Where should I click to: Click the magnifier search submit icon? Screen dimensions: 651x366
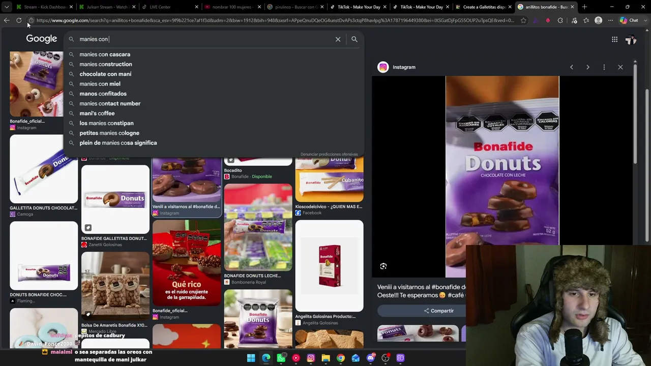click(354, 39)
